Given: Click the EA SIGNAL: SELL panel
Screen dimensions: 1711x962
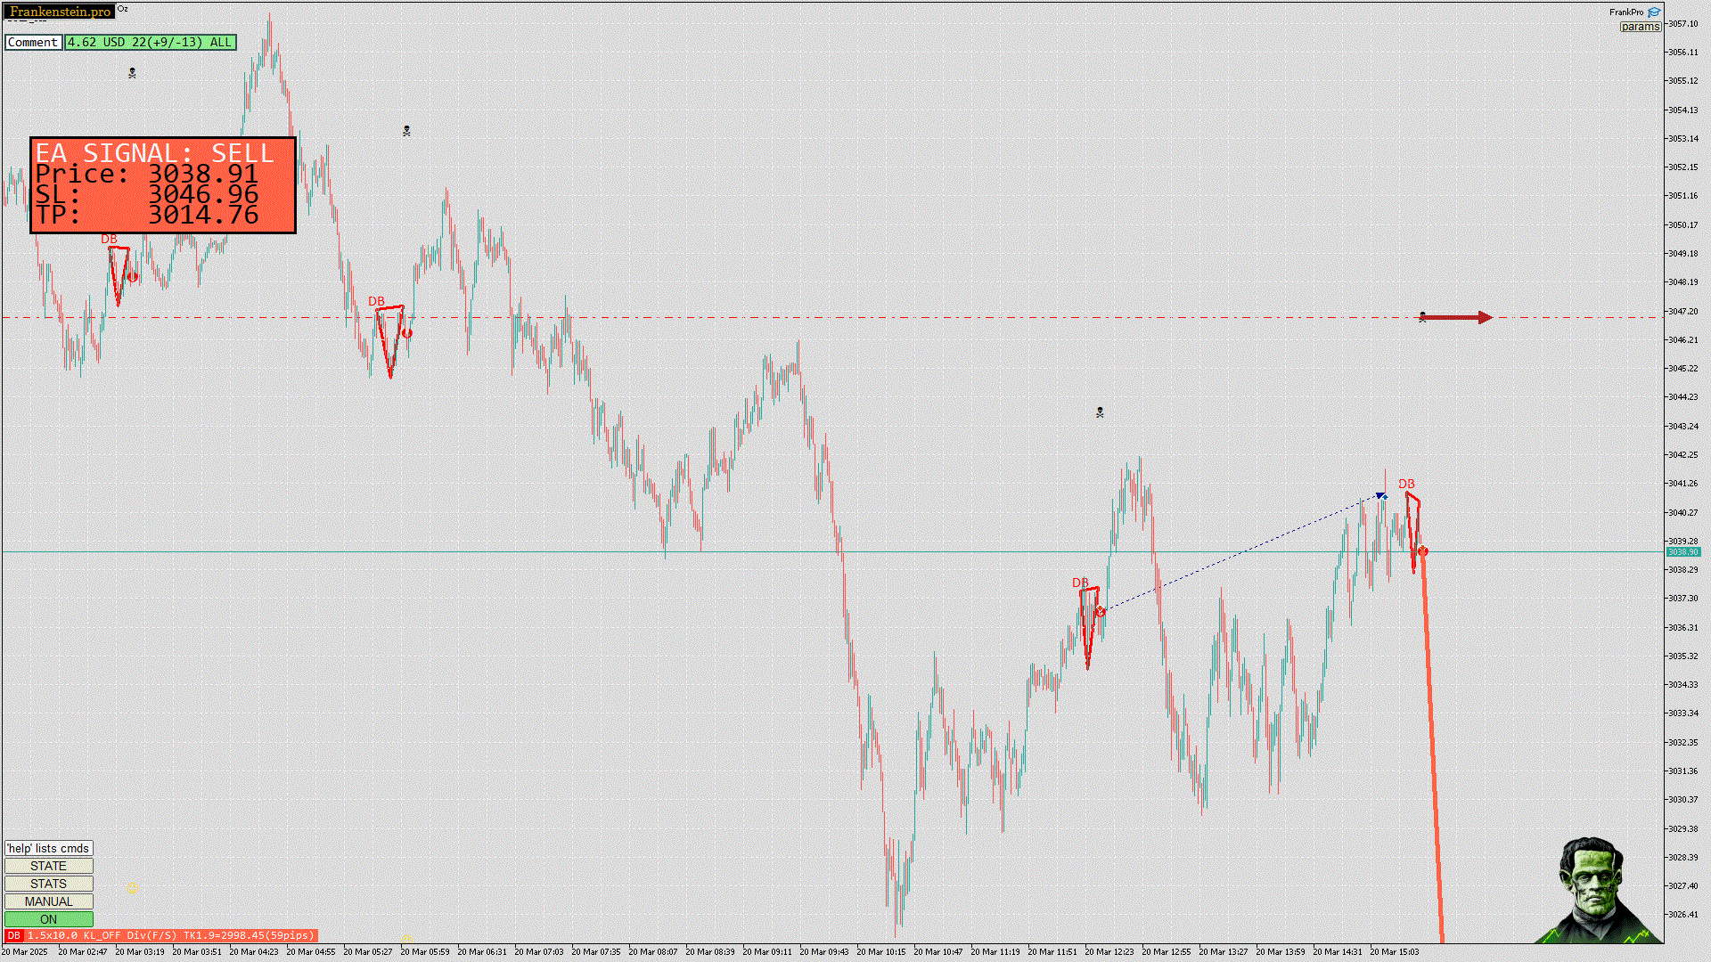Looking at the screenshot, I should click(163, 185).
